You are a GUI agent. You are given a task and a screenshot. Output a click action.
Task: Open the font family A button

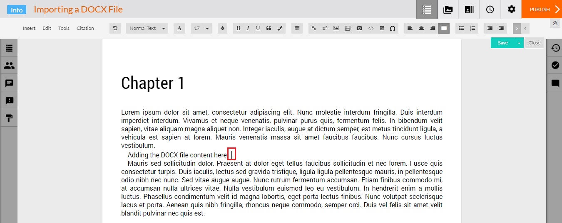(x=179, y=28)
